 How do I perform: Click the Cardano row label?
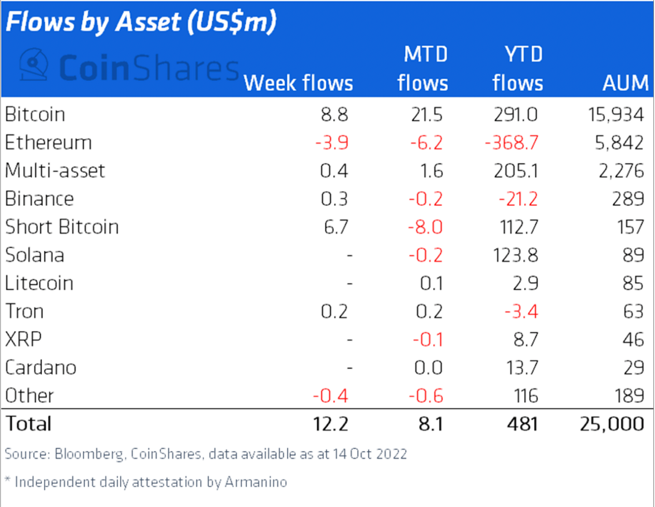tap(41, 367)
